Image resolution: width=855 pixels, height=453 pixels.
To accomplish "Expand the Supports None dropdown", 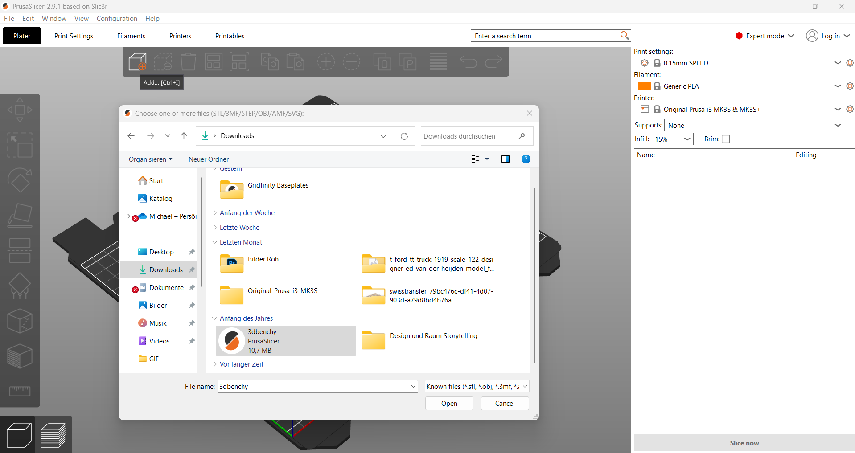I will pos(754,125).
